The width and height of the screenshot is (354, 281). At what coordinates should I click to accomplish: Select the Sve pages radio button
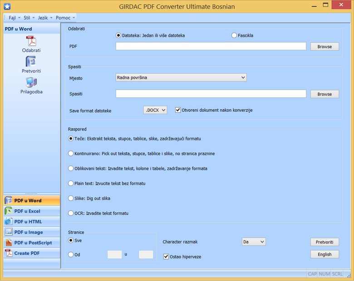coord(71,240)
